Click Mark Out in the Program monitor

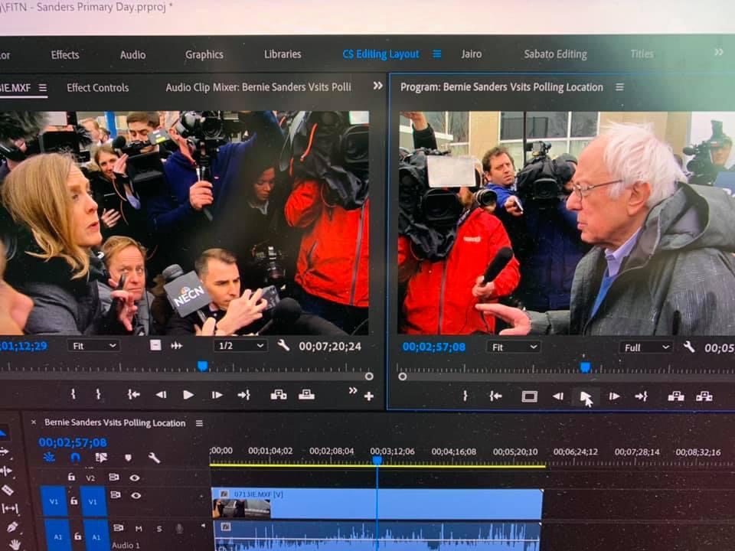[x=465, y=396]
